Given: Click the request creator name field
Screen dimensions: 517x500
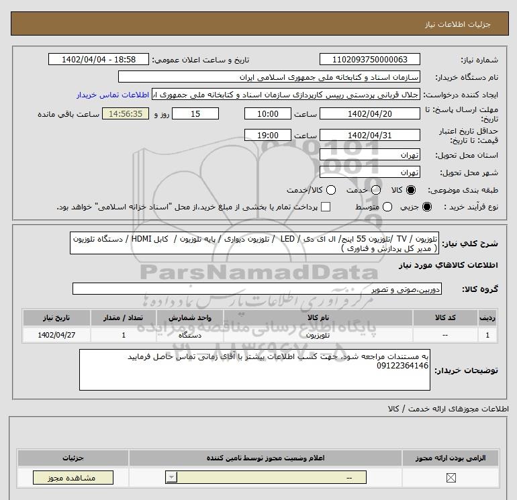Looking at the screenshot, I should 286,94.
